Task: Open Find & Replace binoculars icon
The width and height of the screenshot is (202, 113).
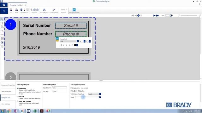Action: [x=44, y=10]
